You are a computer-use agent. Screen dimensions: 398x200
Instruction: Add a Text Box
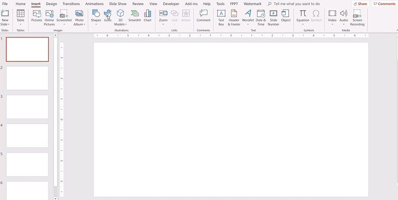click(221, 16)
